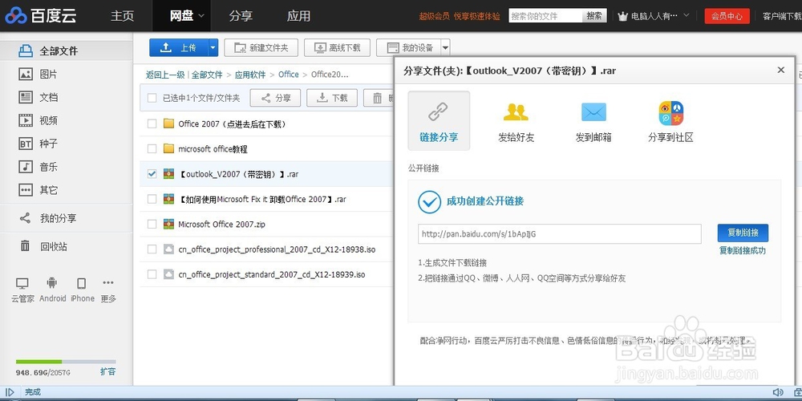Click the iPhone client icon

coord(81,283)
